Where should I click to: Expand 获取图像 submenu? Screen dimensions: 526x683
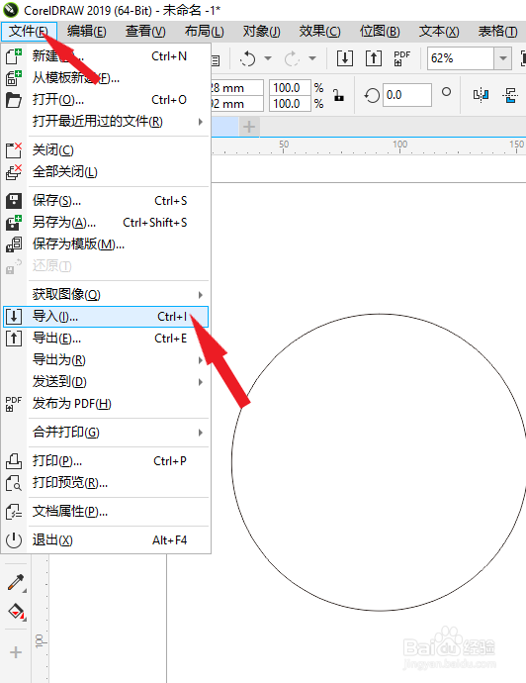pyautogui.click(x=201, y=295)
